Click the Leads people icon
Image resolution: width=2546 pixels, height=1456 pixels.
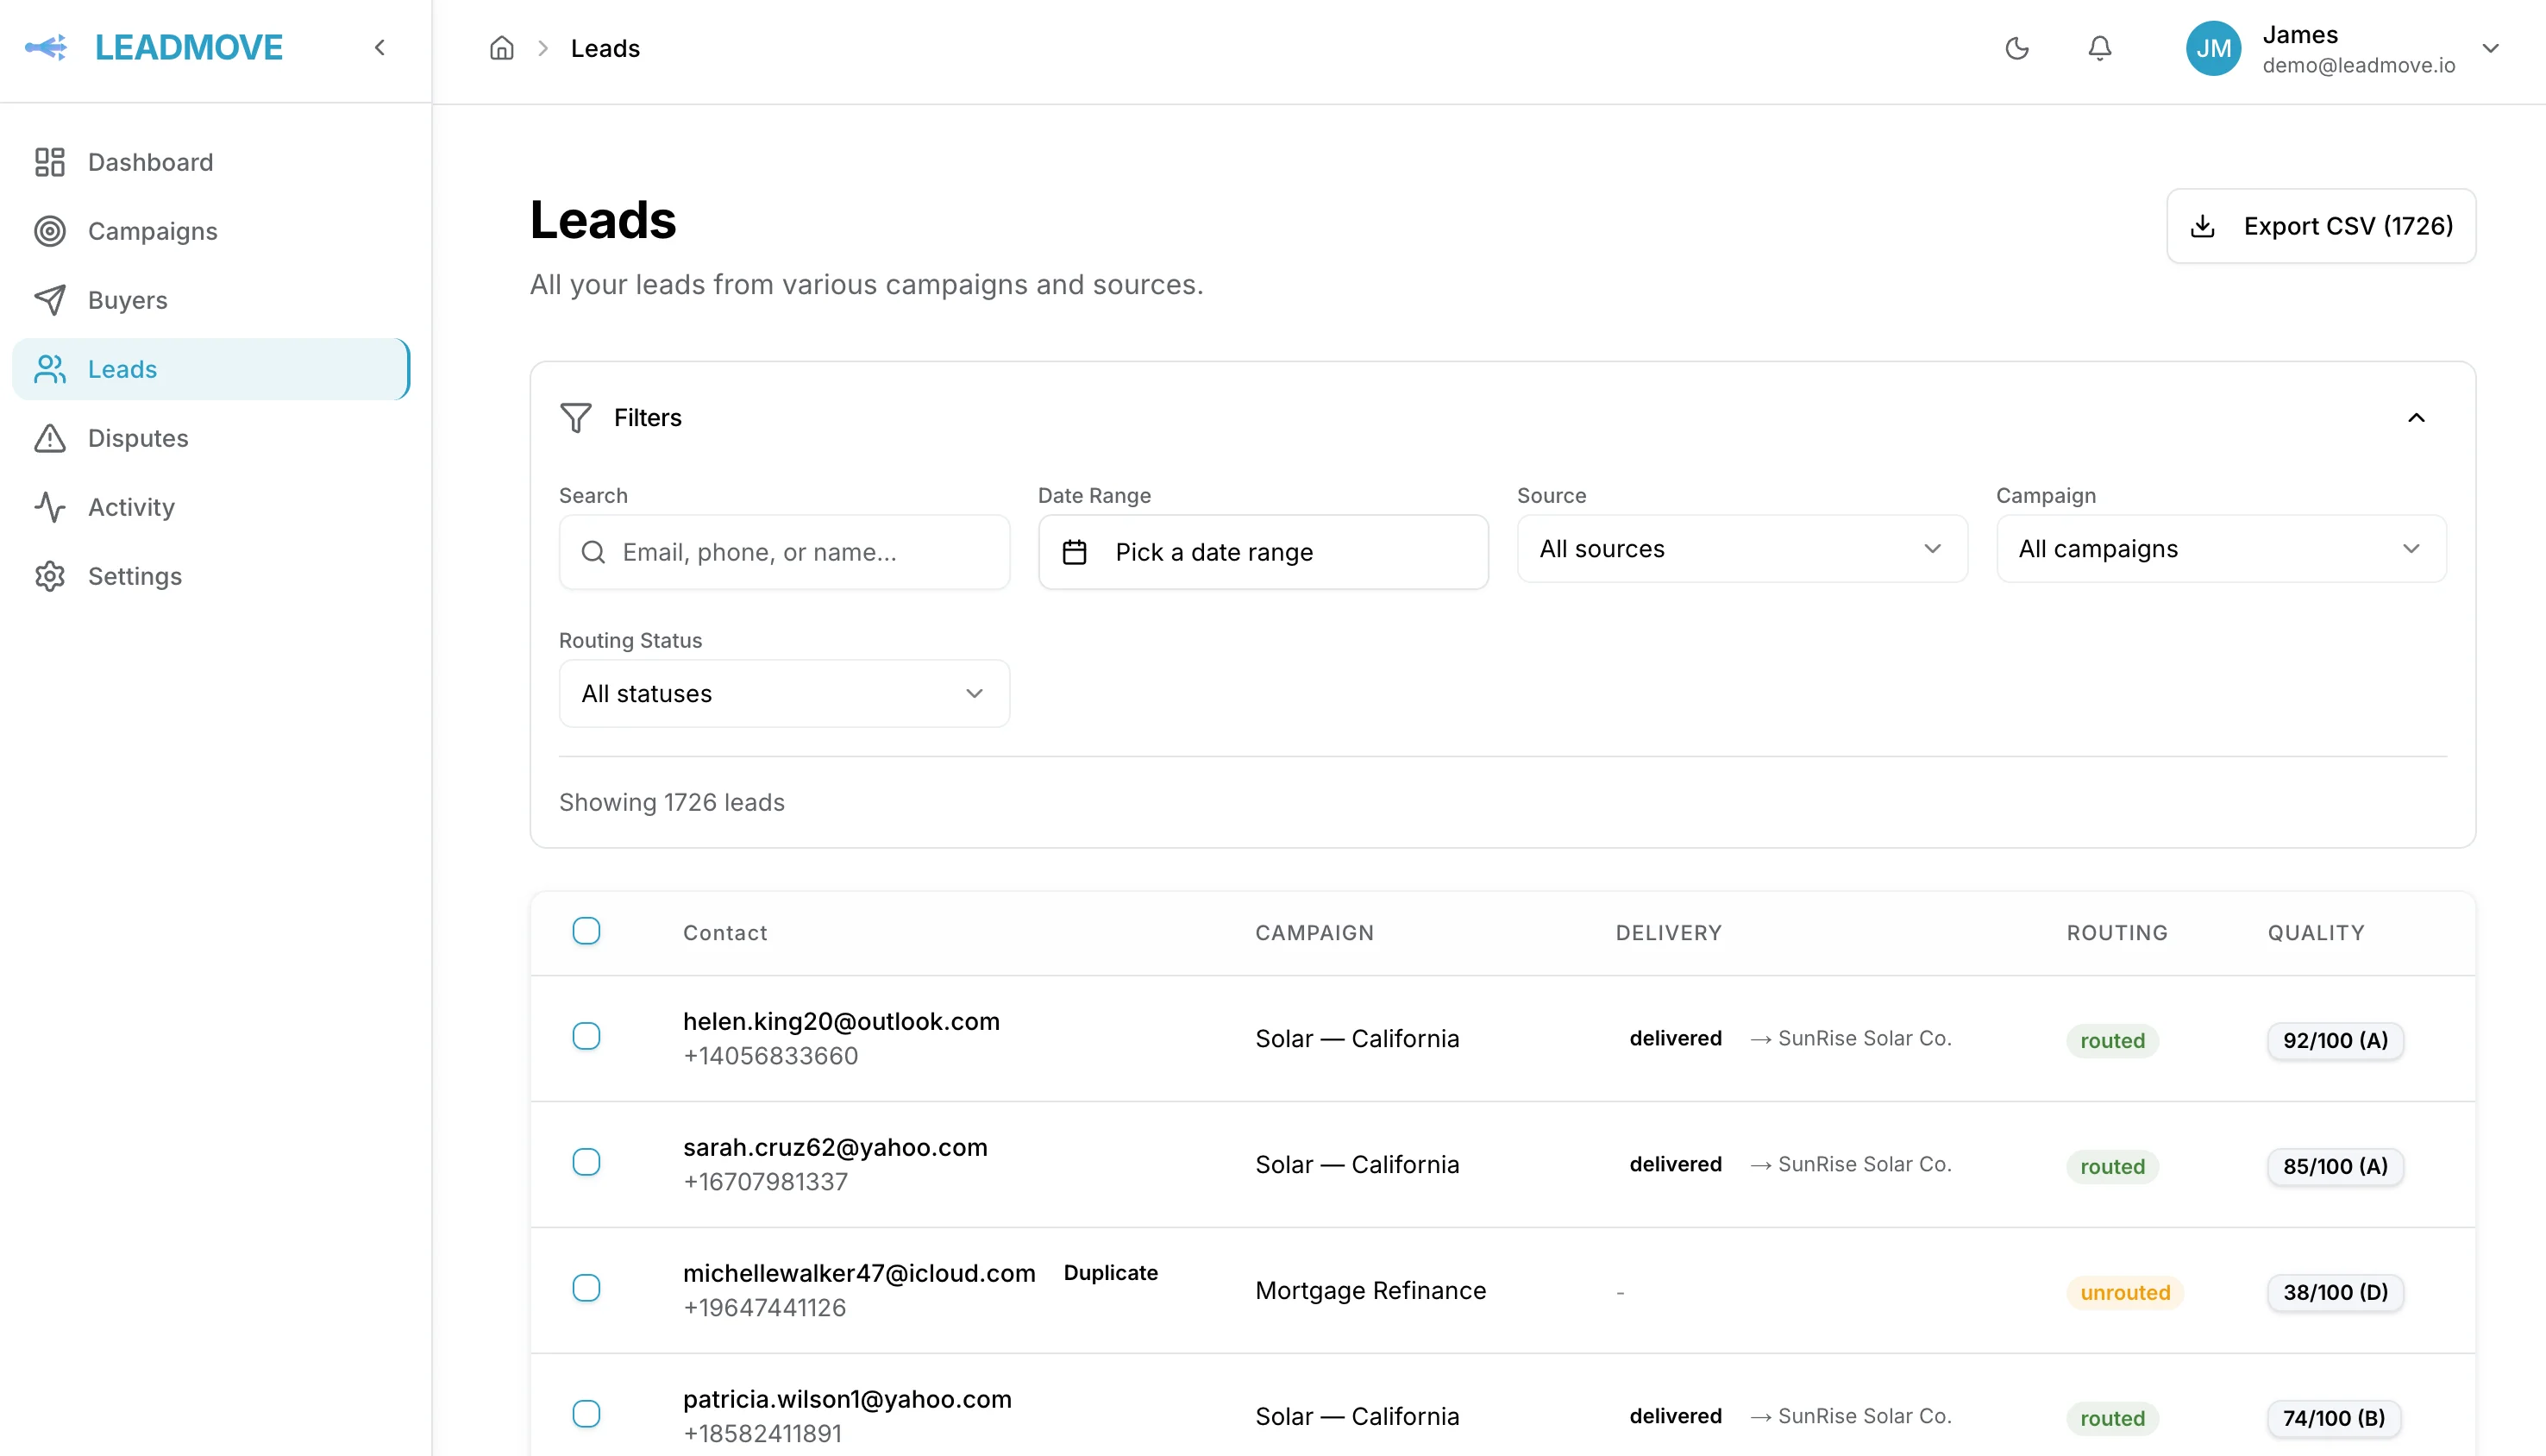(x=50, y=369)
